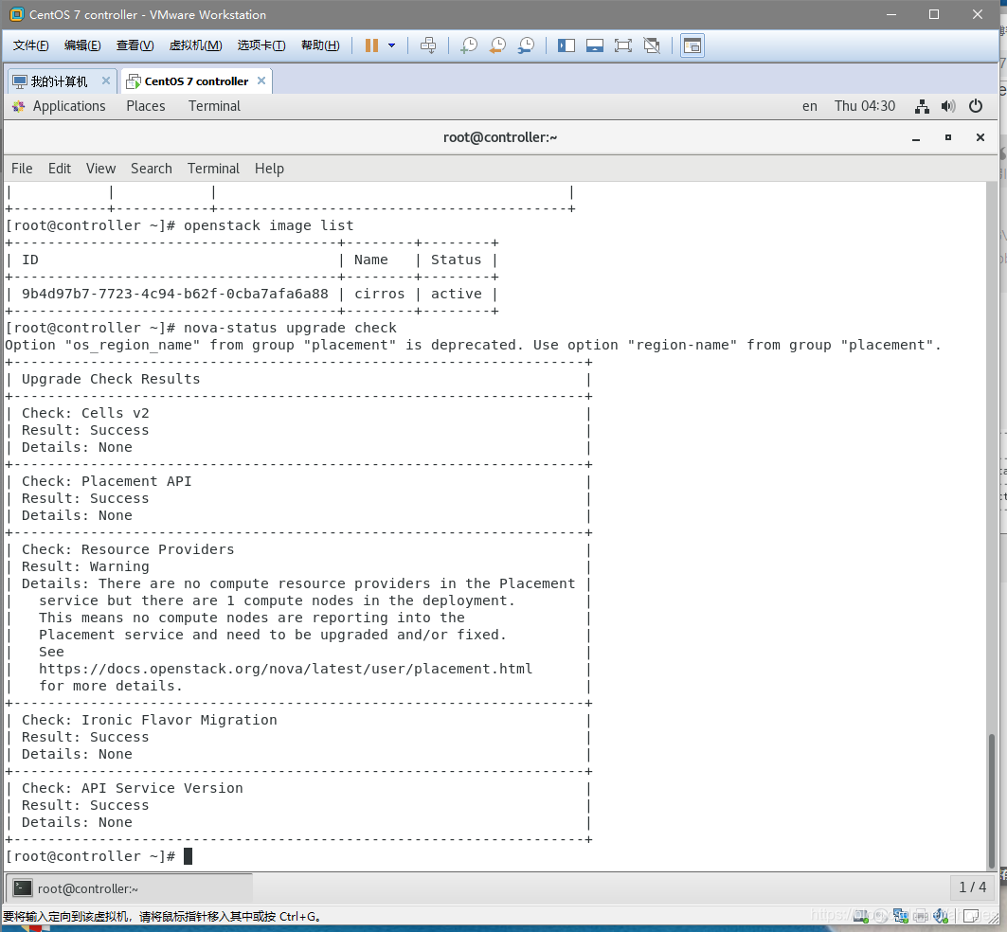Open the Terminal app menu in top bar
Screen dimensions: 1007x932
click(x=214, y=107)
